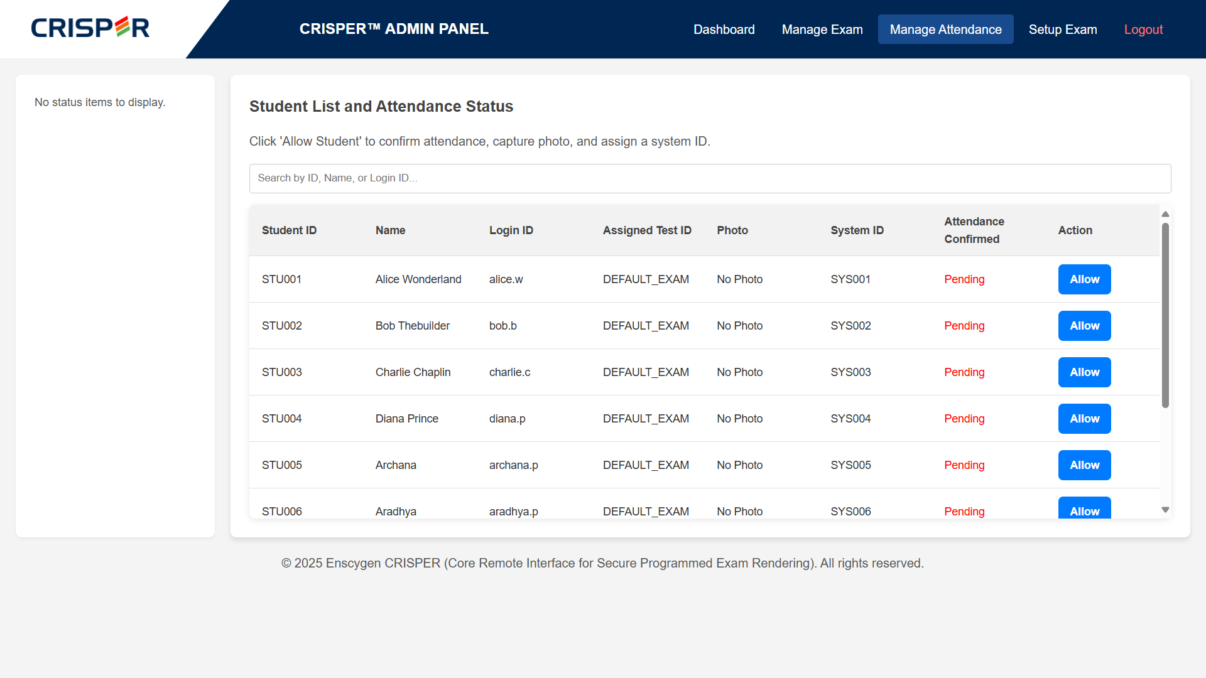1206x678 pixels.
Task: Click the login ID archana.p
Action: (x=513, y=465)
